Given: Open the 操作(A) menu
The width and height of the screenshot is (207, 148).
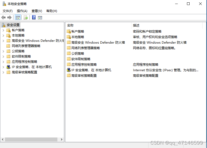Looking at the screenshot, I should pos(22,11).
